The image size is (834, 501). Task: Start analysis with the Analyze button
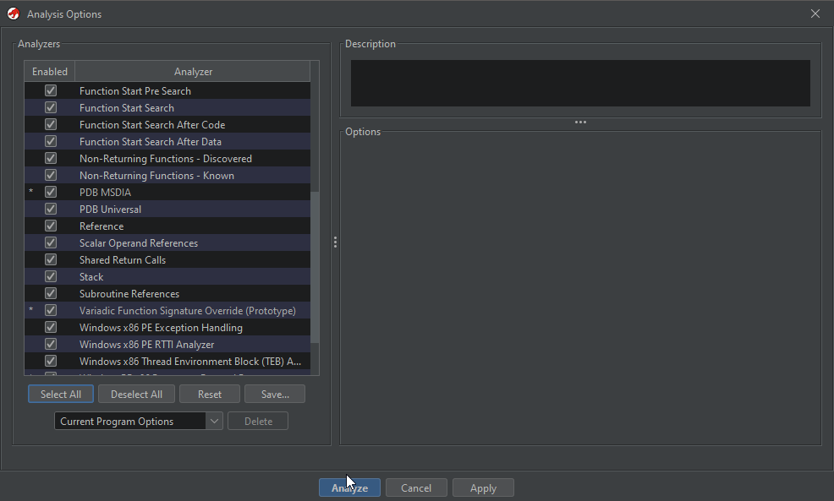[349, 488]
